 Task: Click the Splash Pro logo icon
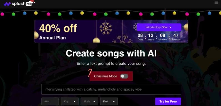click(x=7, y=4)
